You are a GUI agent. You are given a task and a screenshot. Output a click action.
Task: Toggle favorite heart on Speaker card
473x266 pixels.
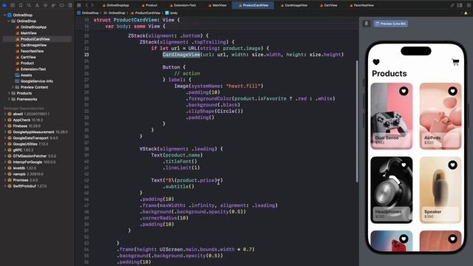tap(452, 165)
